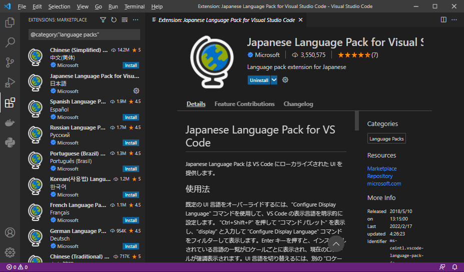Open notifications bell in status bar
The height and width of the screenshot is (272, 464).
tap(455, 267)
